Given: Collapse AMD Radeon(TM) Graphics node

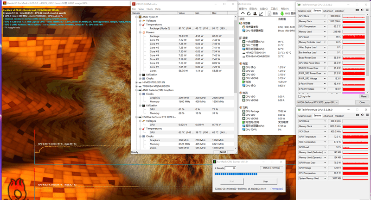Looking at the screenshot, I should point(136,90).
